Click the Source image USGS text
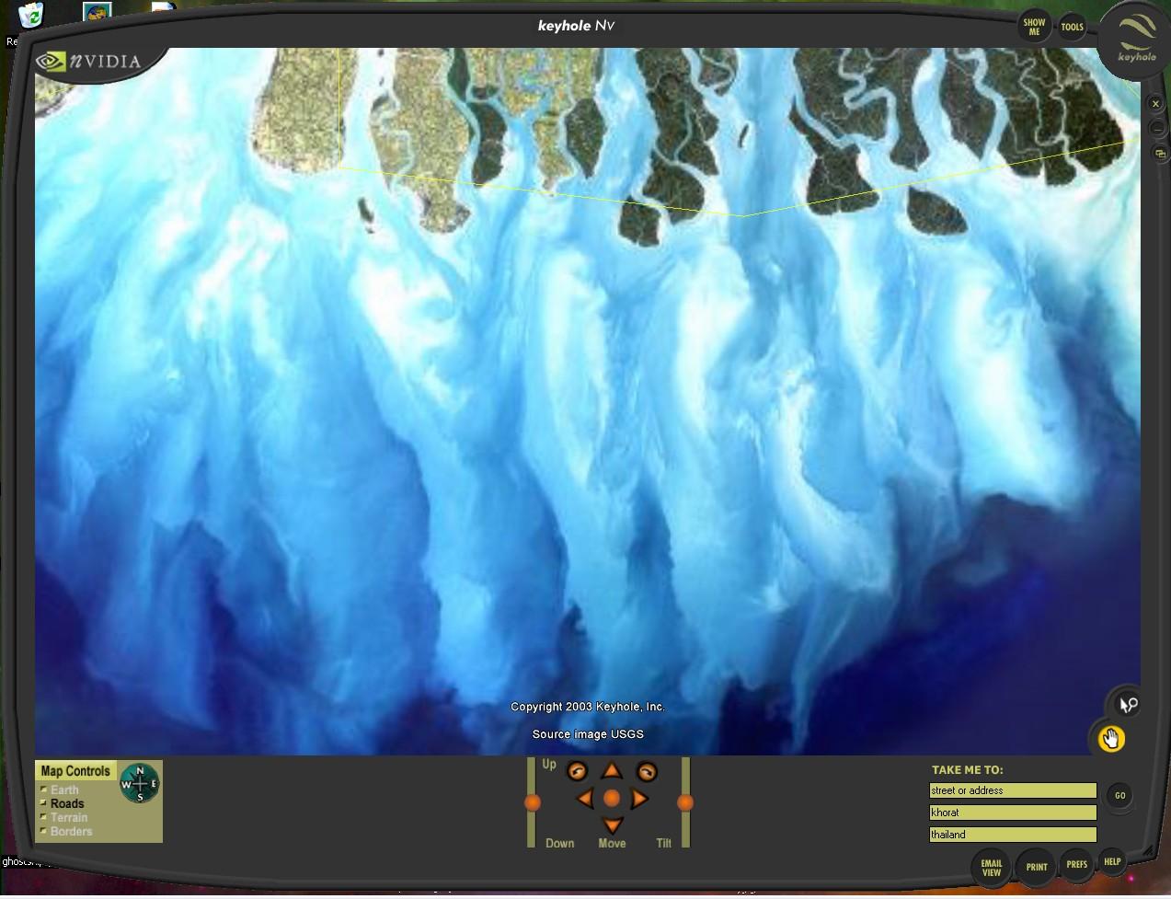 (x=588, y=734)
